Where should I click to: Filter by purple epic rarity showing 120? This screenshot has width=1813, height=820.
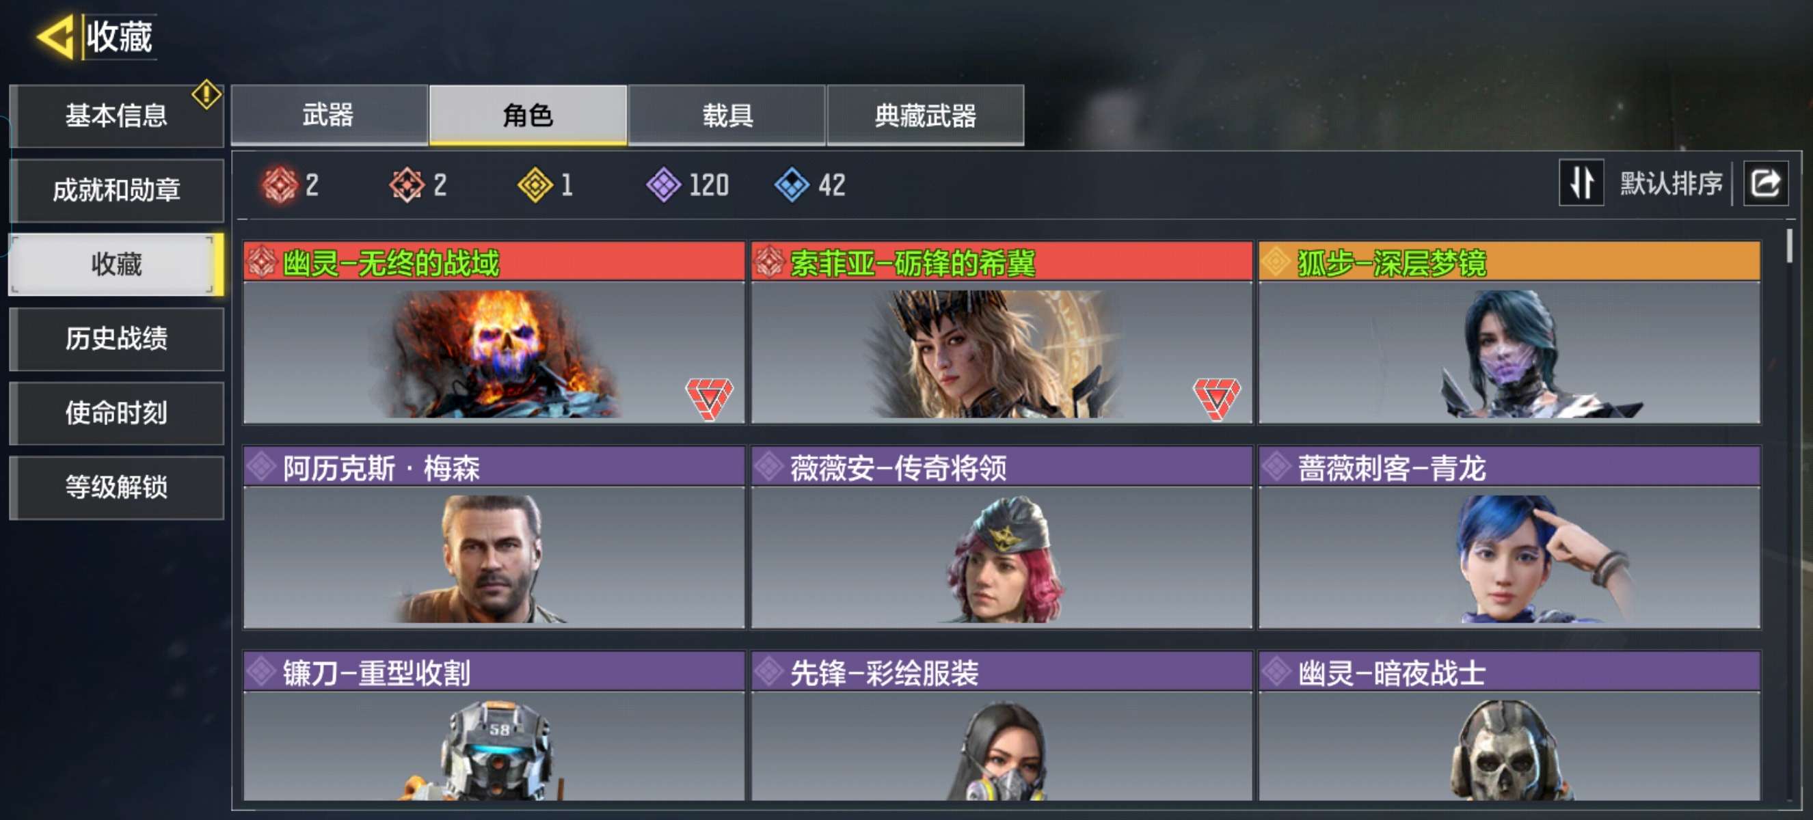coord(664,185)
